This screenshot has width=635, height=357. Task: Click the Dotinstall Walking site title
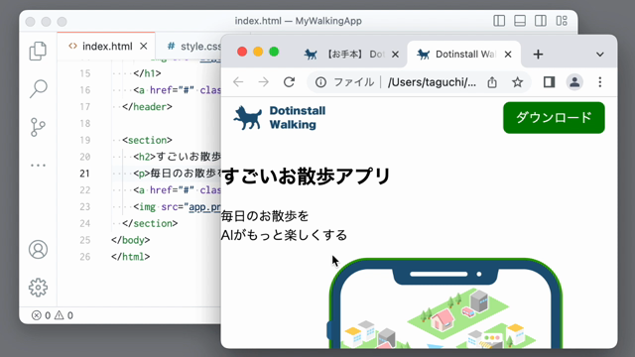(298, 118)
